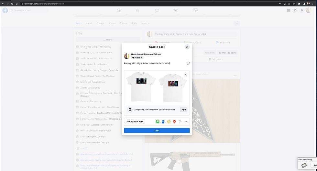
Task: Open the Facebook apps grid menu
Action: coord(289,10)
